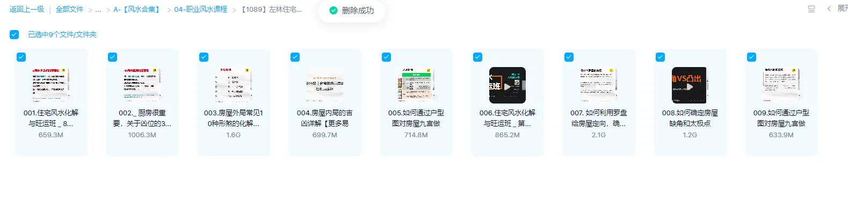Play the 006.住宅风水化解 video thumbnail

point(508,85)
